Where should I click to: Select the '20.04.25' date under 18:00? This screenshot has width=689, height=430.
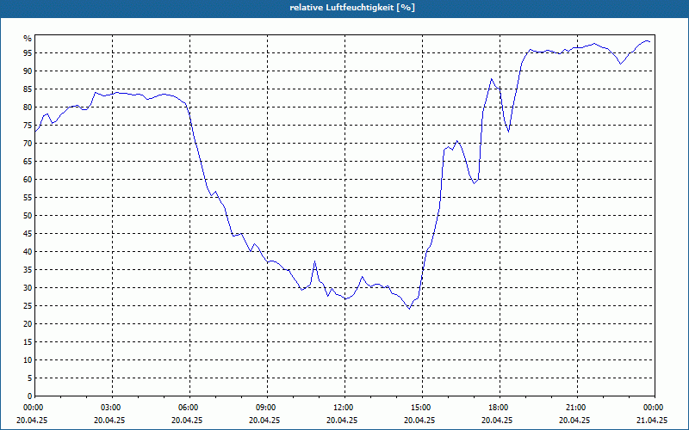tap(498, 420)
